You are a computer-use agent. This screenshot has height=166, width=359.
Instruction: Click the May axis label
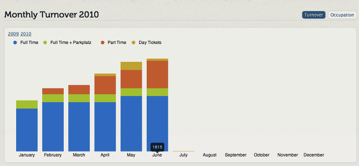coord(131,155)
